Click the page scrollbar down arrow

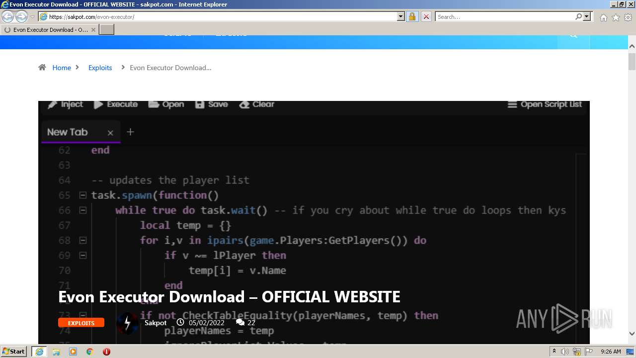632,334
